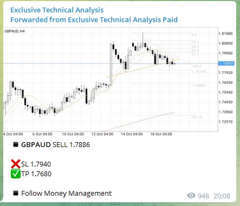
Task: Click the SL 1.7940 line
Action: (36, 164)
